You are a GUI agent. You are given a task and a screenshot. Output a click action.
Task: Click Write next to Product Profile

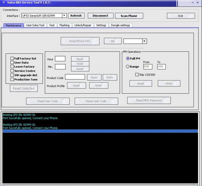tap(99, 86)
